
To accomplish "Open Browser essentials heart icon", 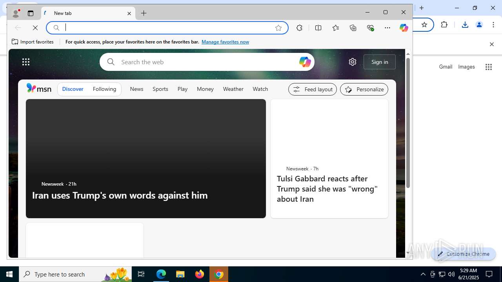I will click(x=370, y=28).
